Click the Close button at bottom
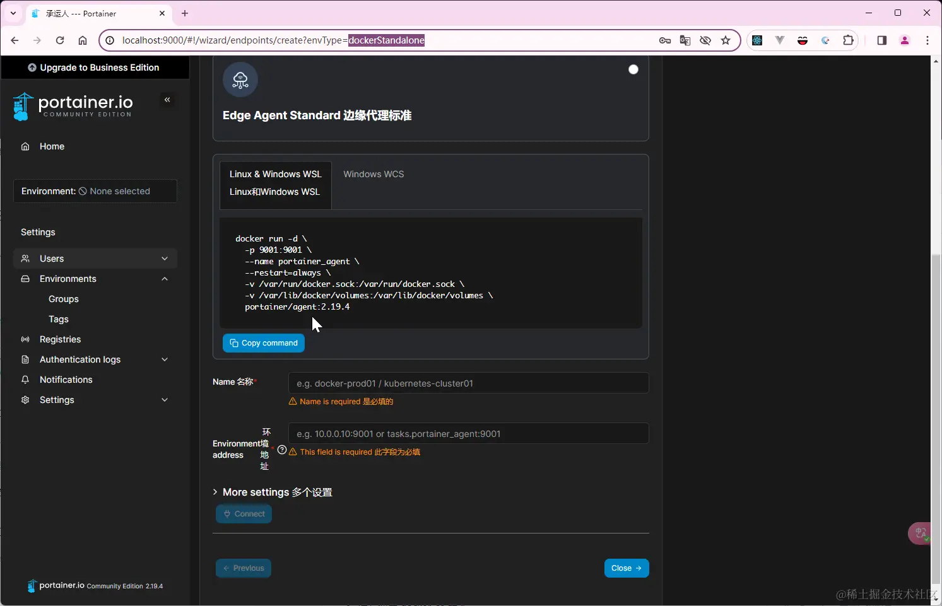The height and width of the screenshot is (606, 942). [x=627, y=568]
